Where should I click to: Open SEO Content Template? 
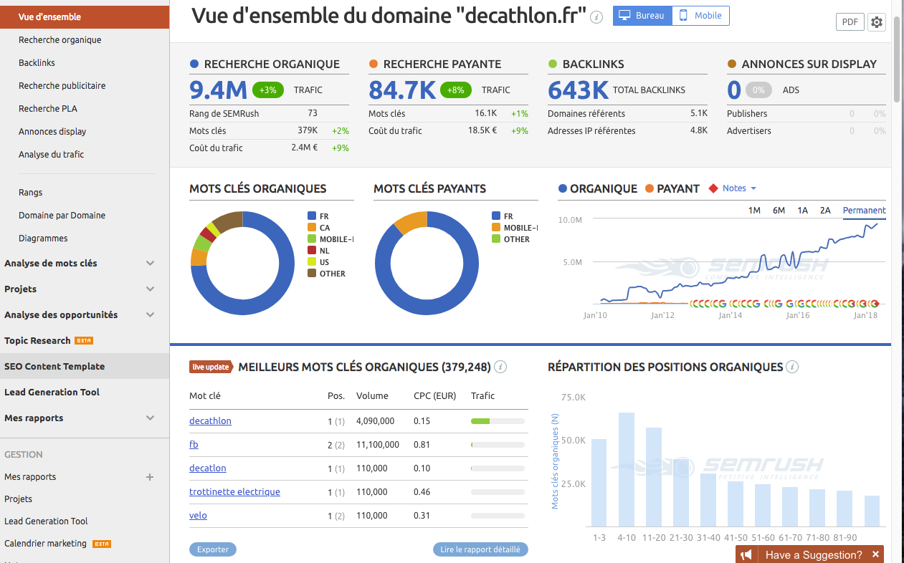(x=85, y=367)
